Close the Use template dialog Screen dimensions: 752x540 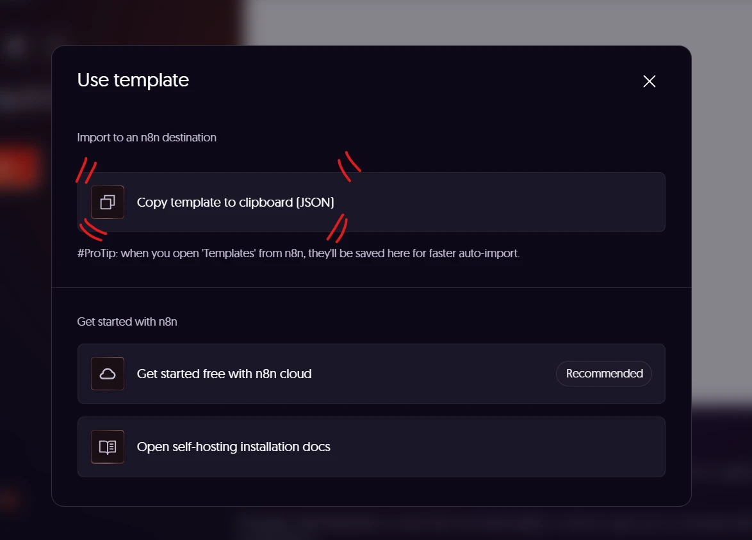650,81
